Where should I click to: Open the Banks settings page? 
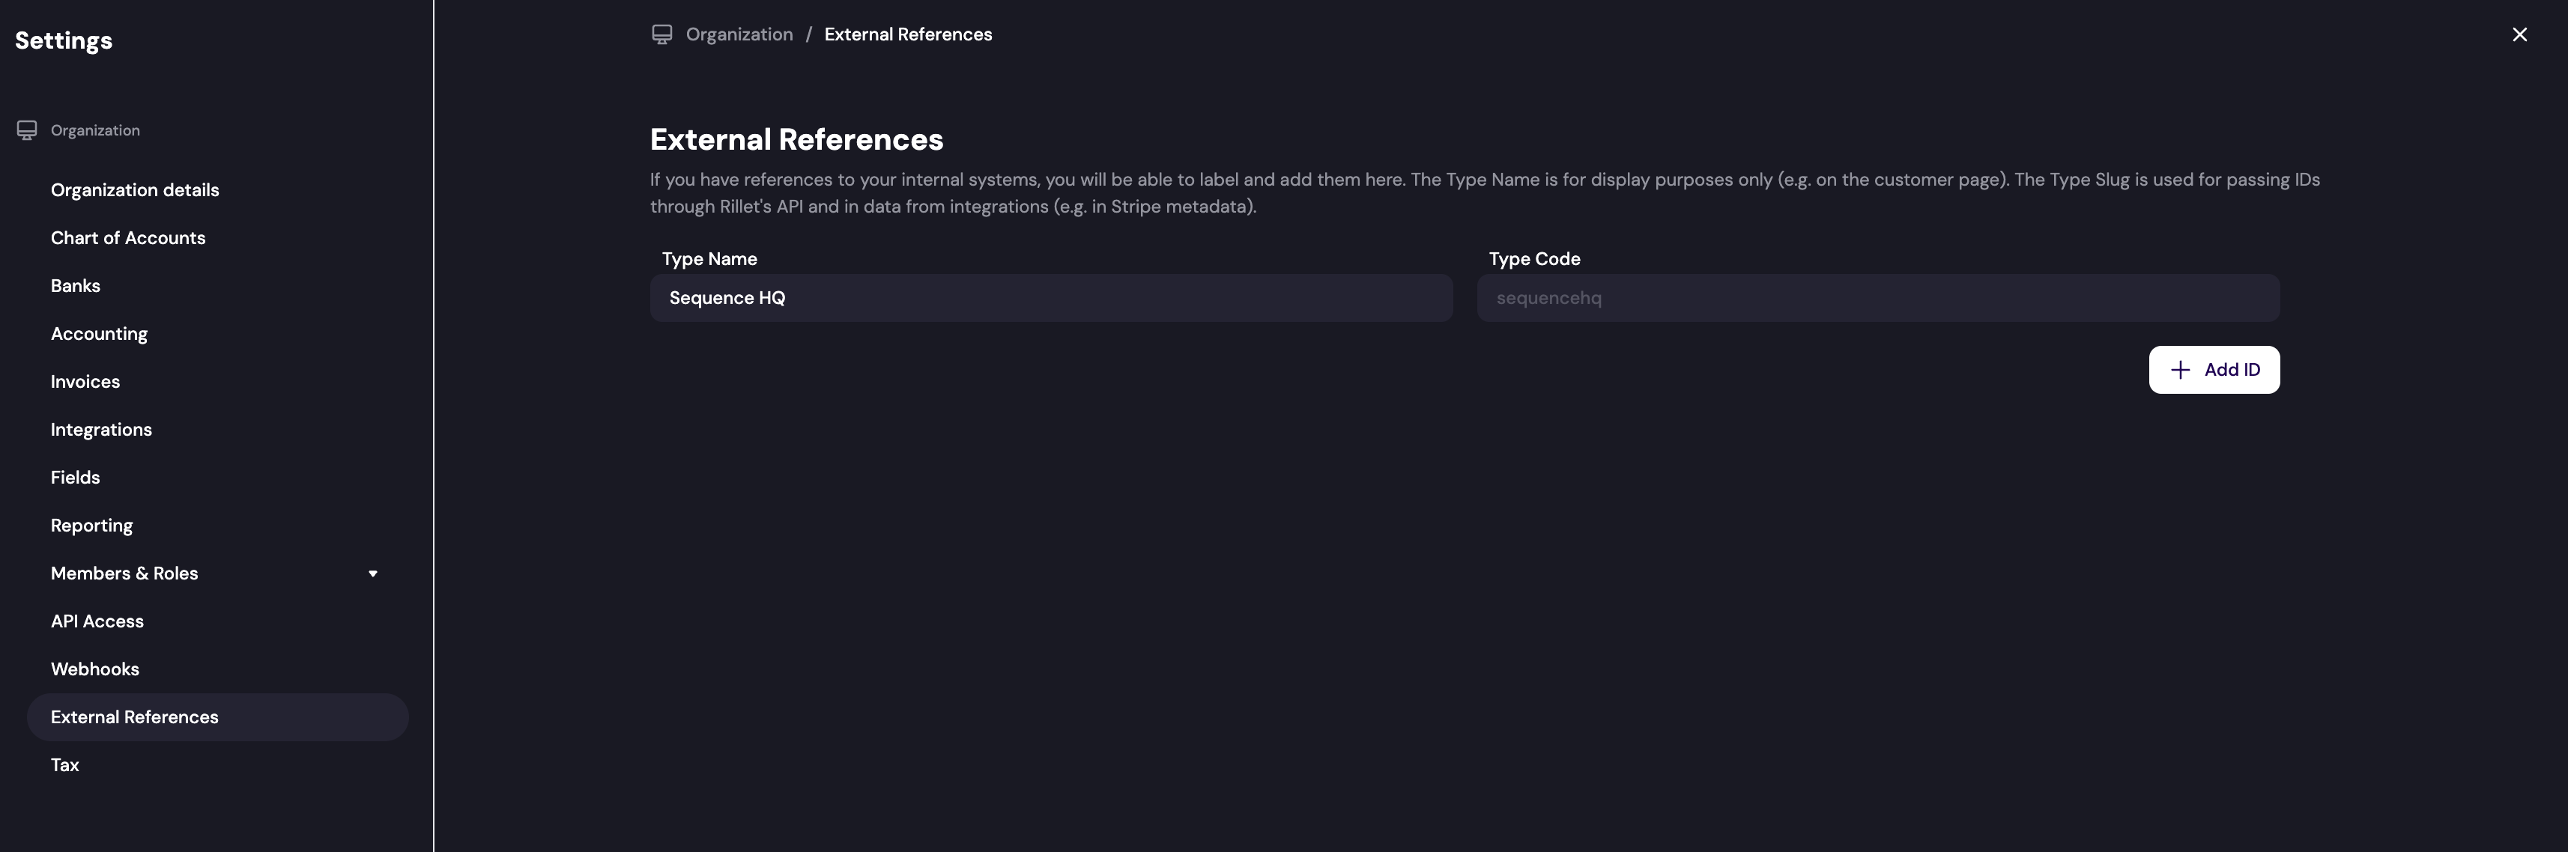click(x=75, y=285)
